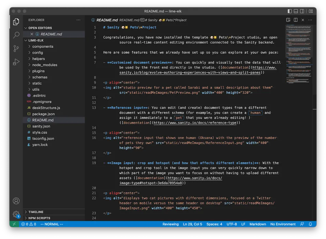Image resolution: width=326 pixels, height=239 pixels.
Task: Open the Manage gear with notification badge
Action: [x=16, y=214]
